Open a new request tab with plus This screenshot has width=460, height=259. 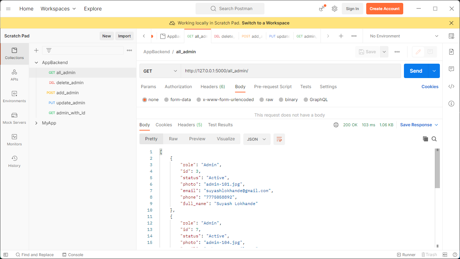[341, 36]
